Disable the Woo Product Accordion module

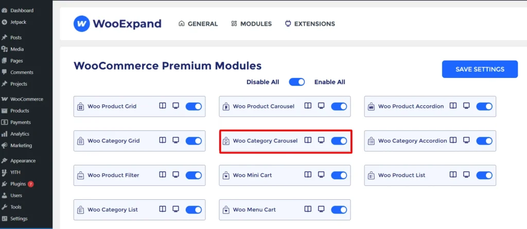[x=484, y=106]
